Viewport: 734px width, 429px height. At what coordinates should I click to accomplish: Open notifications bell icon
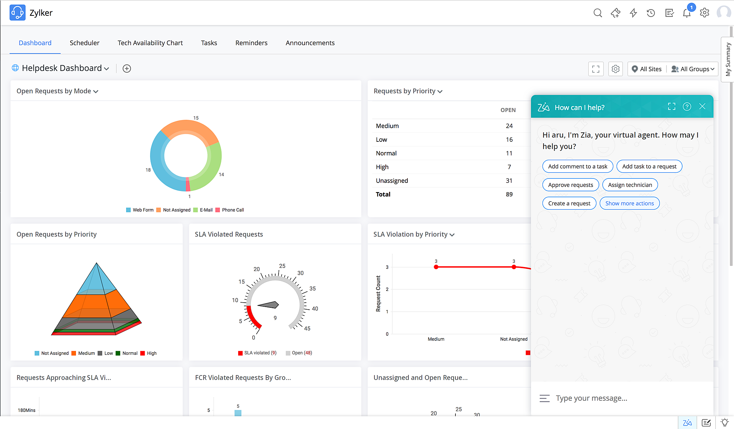click(x=687, y=13)
